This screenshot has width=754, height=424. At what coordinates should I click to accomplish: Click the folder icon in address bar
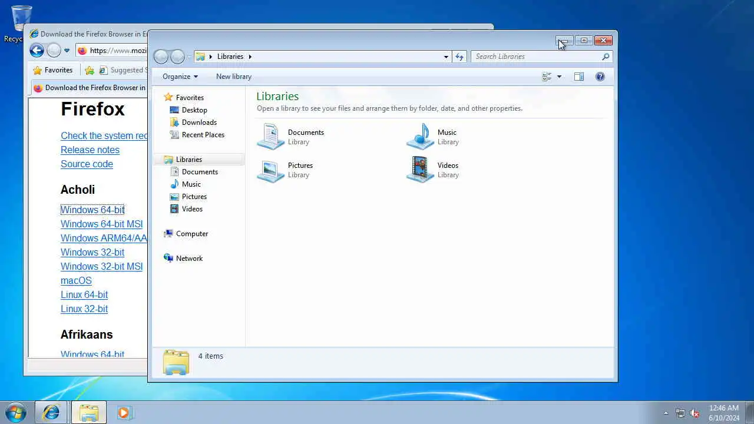point(200,57)
